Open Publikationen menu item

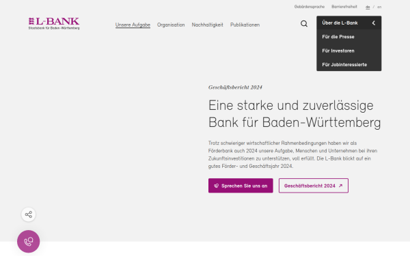tap(245, 25)
